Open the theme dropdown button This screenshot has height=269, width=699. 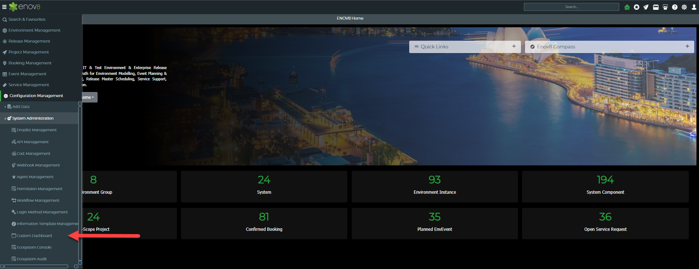click(90, 97)
